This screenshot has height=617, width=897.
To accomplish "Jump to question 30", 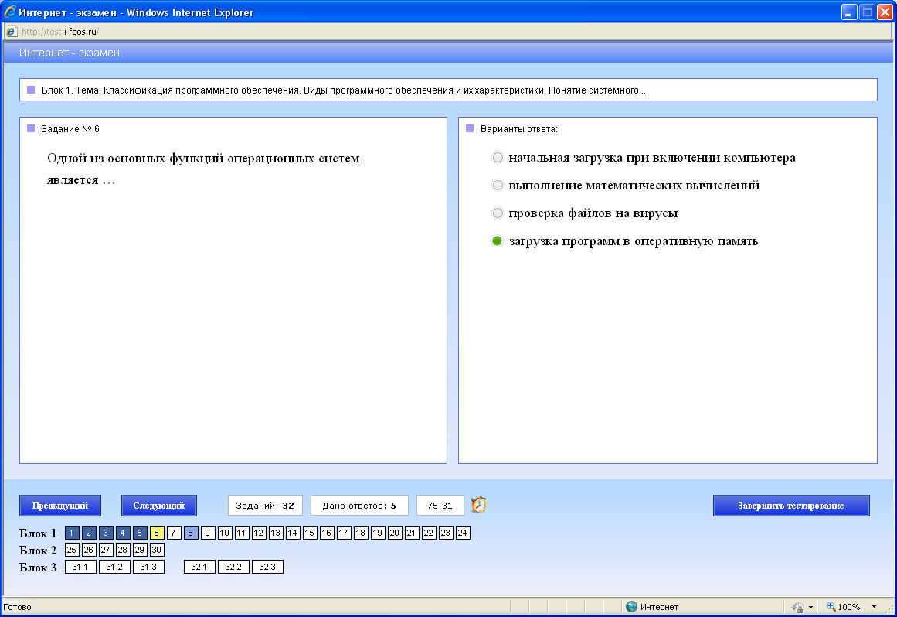I will point(157,550).
